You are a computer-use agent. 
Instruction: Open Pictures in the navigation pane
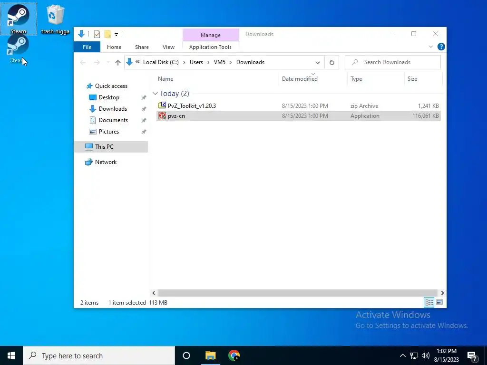[104, 132]
